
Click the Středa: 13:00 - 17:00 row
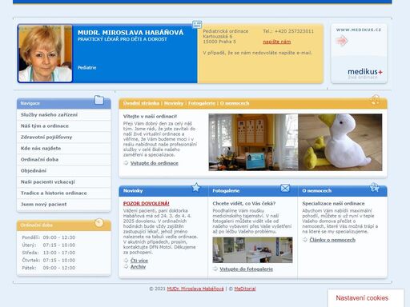pos(49,253)
